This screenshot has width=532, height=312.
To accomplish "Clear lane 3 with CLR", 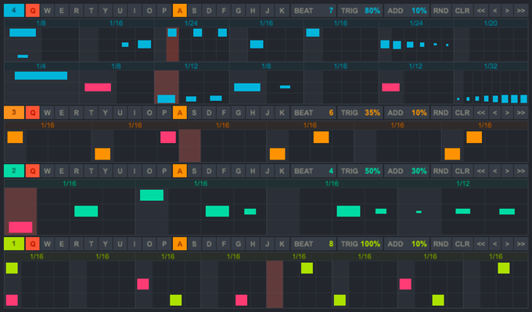I will [462, 113].
